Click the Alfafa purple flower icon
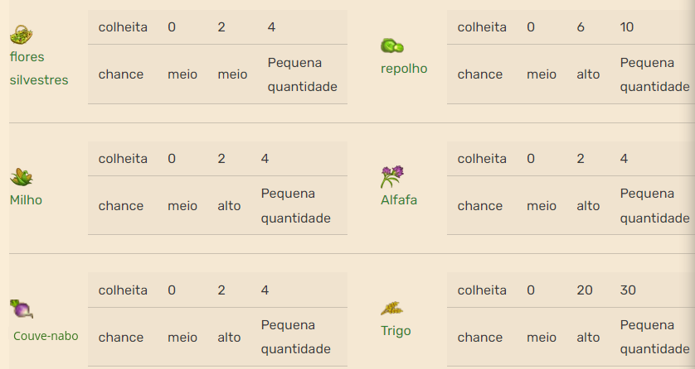This screenshot has width=695, height=369. [x=392, y=177]
